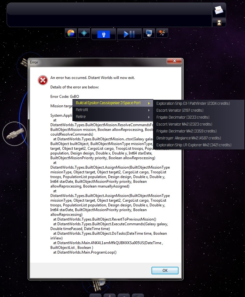
Task: Click the red error X icon
Action: [43, 80]
